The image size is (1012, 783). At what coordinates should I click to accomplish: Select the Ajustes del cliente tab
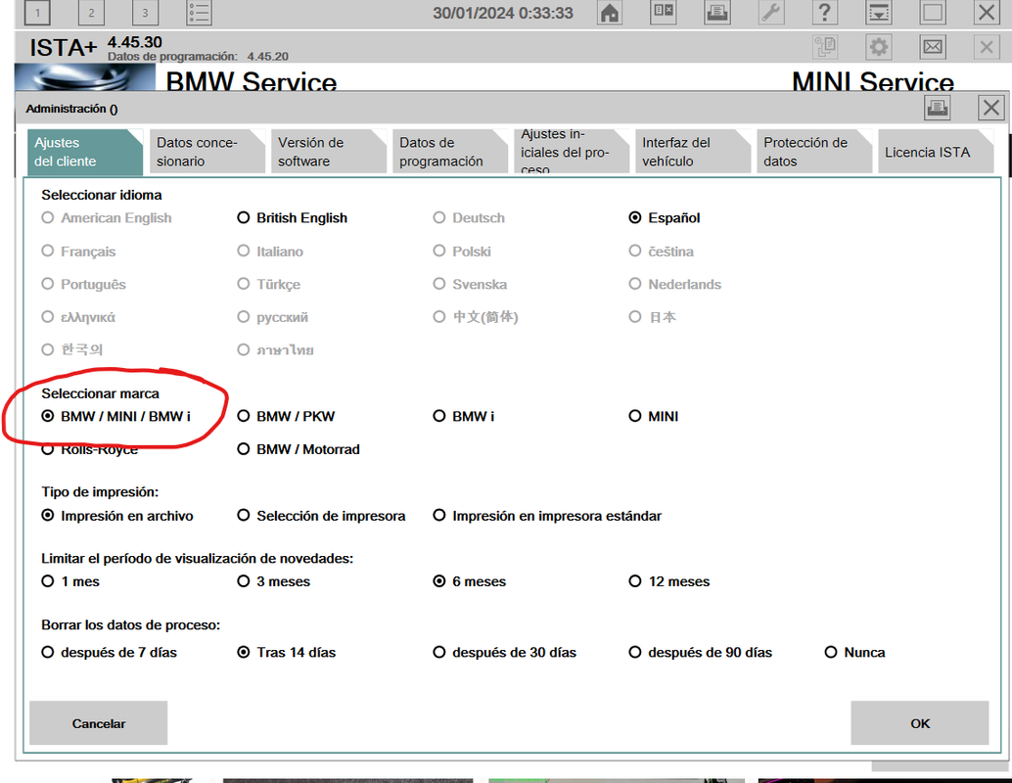(x=85, y=152)
